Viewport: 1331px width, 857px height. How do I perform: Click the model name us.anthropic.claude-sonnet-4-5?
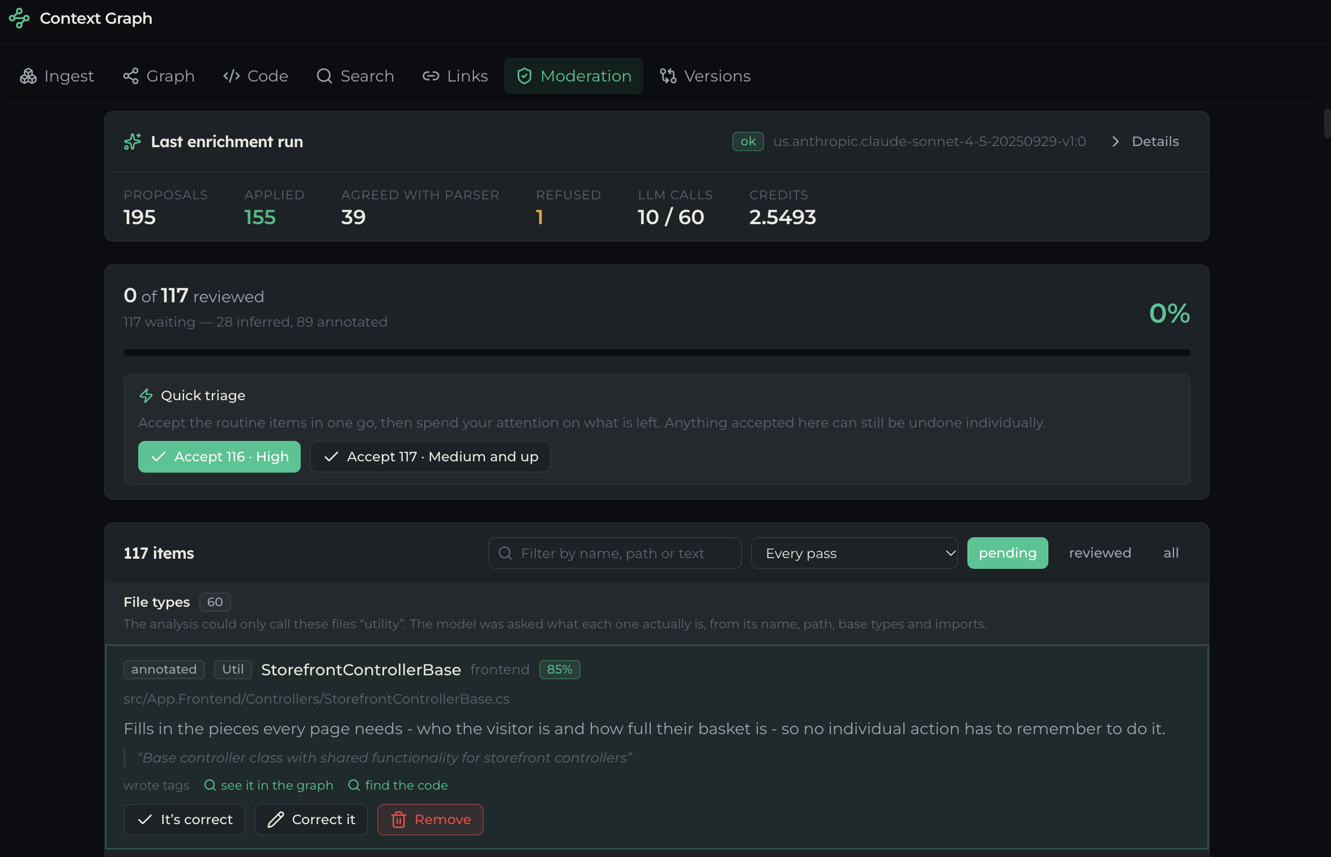[929, 142]
